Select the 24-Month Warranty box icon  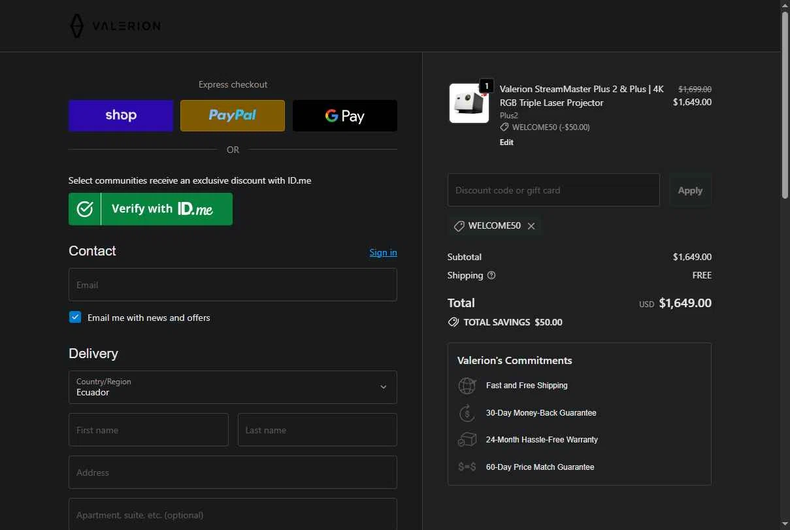(x=467, y=440)
